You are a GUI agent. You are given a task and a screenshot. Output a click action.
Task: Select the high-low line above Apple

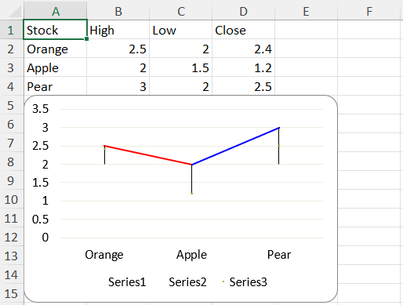coord(191,179)
